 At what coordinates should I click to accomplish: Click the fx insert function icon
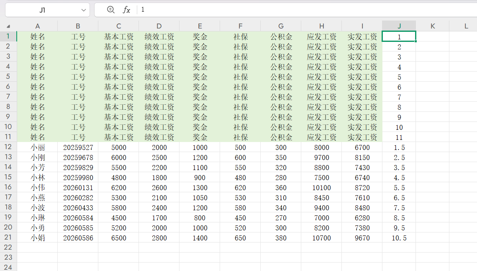click(x=126, y=10)
